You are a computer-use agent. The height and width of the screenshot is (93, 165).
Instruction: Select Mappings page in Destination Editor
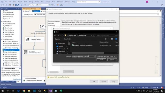(x=51, y=23)
